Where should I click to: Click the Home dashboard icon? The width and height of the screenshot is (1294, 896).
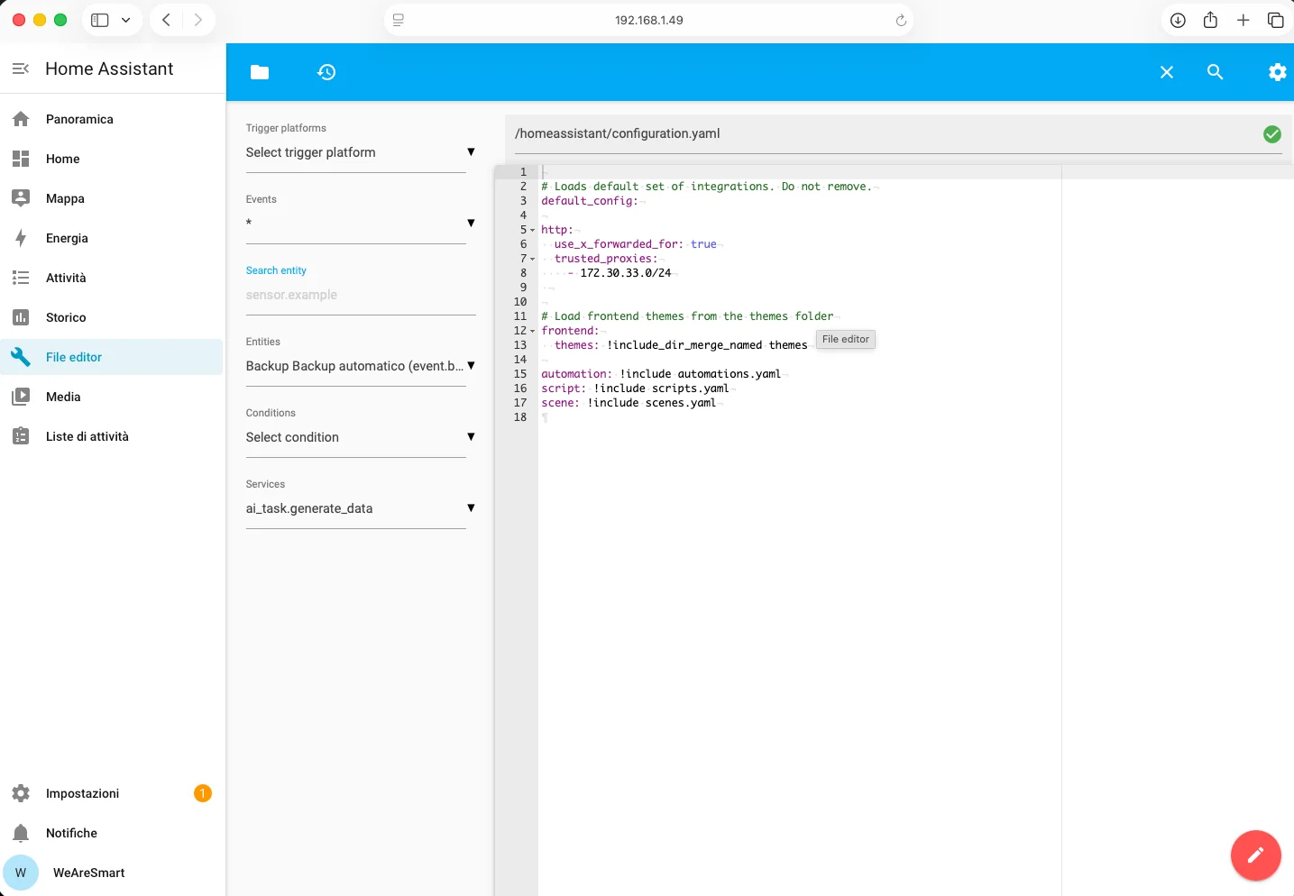[x=21, y=159]
